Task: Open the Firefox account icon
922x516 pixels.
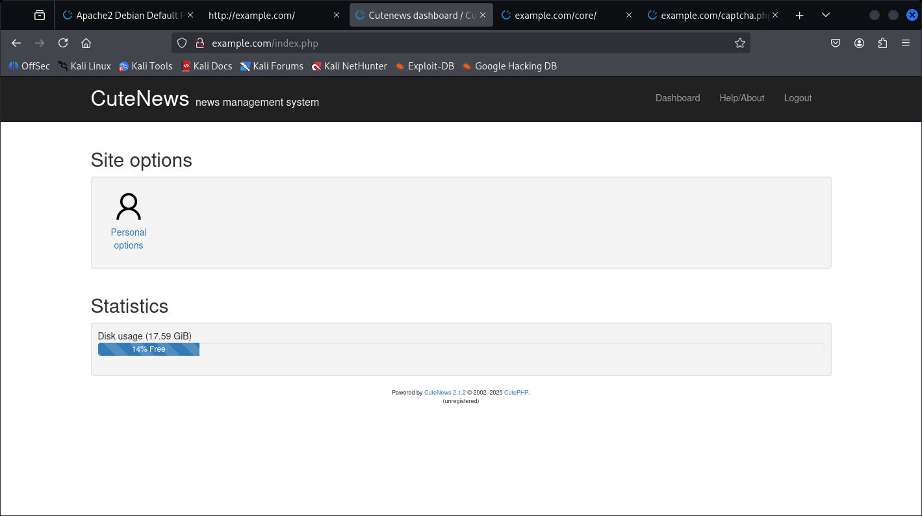Action: [859, 43]
